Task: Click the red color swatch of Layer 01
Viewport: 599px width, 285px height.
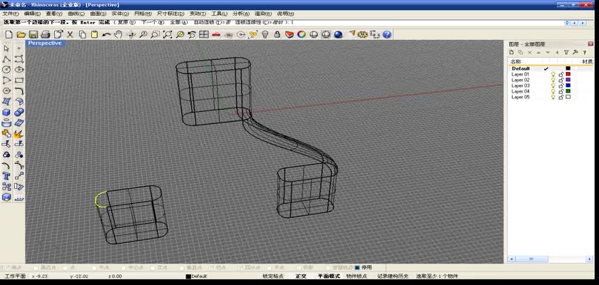Action: [568, 74]
